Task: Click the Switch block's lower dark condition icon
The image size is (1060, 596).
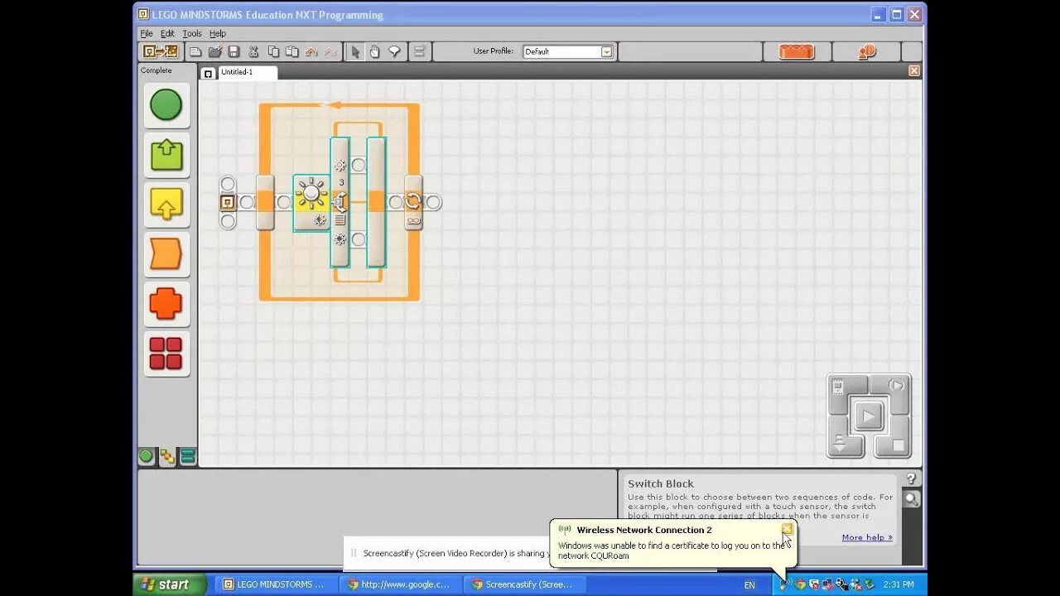Action: tap(340, 239)
